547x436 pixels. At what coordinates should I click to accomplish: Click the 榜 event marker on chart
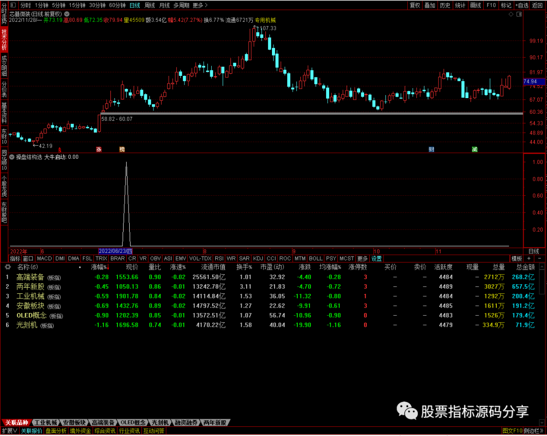tap(122, 150)
